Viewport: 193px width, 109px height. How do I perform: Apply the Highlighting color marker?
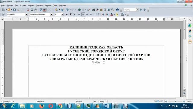click(117, 15)
